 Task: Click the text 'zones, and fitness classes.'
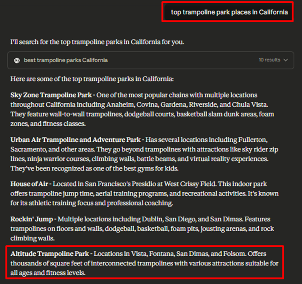click(x=48, y=124)
